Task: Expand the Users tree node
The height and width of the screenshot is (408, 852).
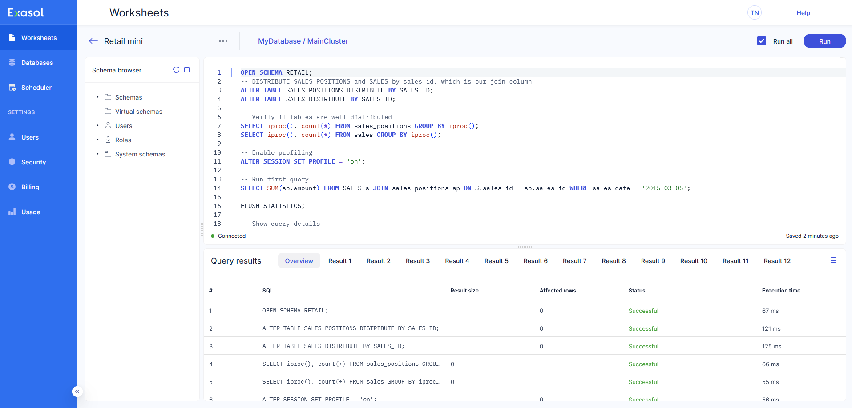Action: point(97,126)
